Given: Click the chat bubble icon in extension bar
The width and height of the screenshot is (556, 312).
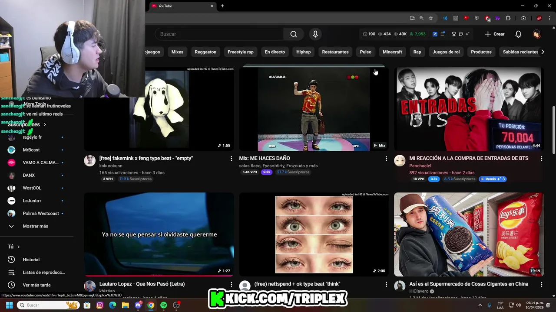Looking at the screenshot, I should click(x=461, y=34).
